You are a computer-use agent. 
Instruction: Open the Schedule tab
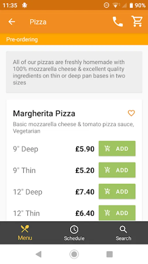tap(74, 233)
